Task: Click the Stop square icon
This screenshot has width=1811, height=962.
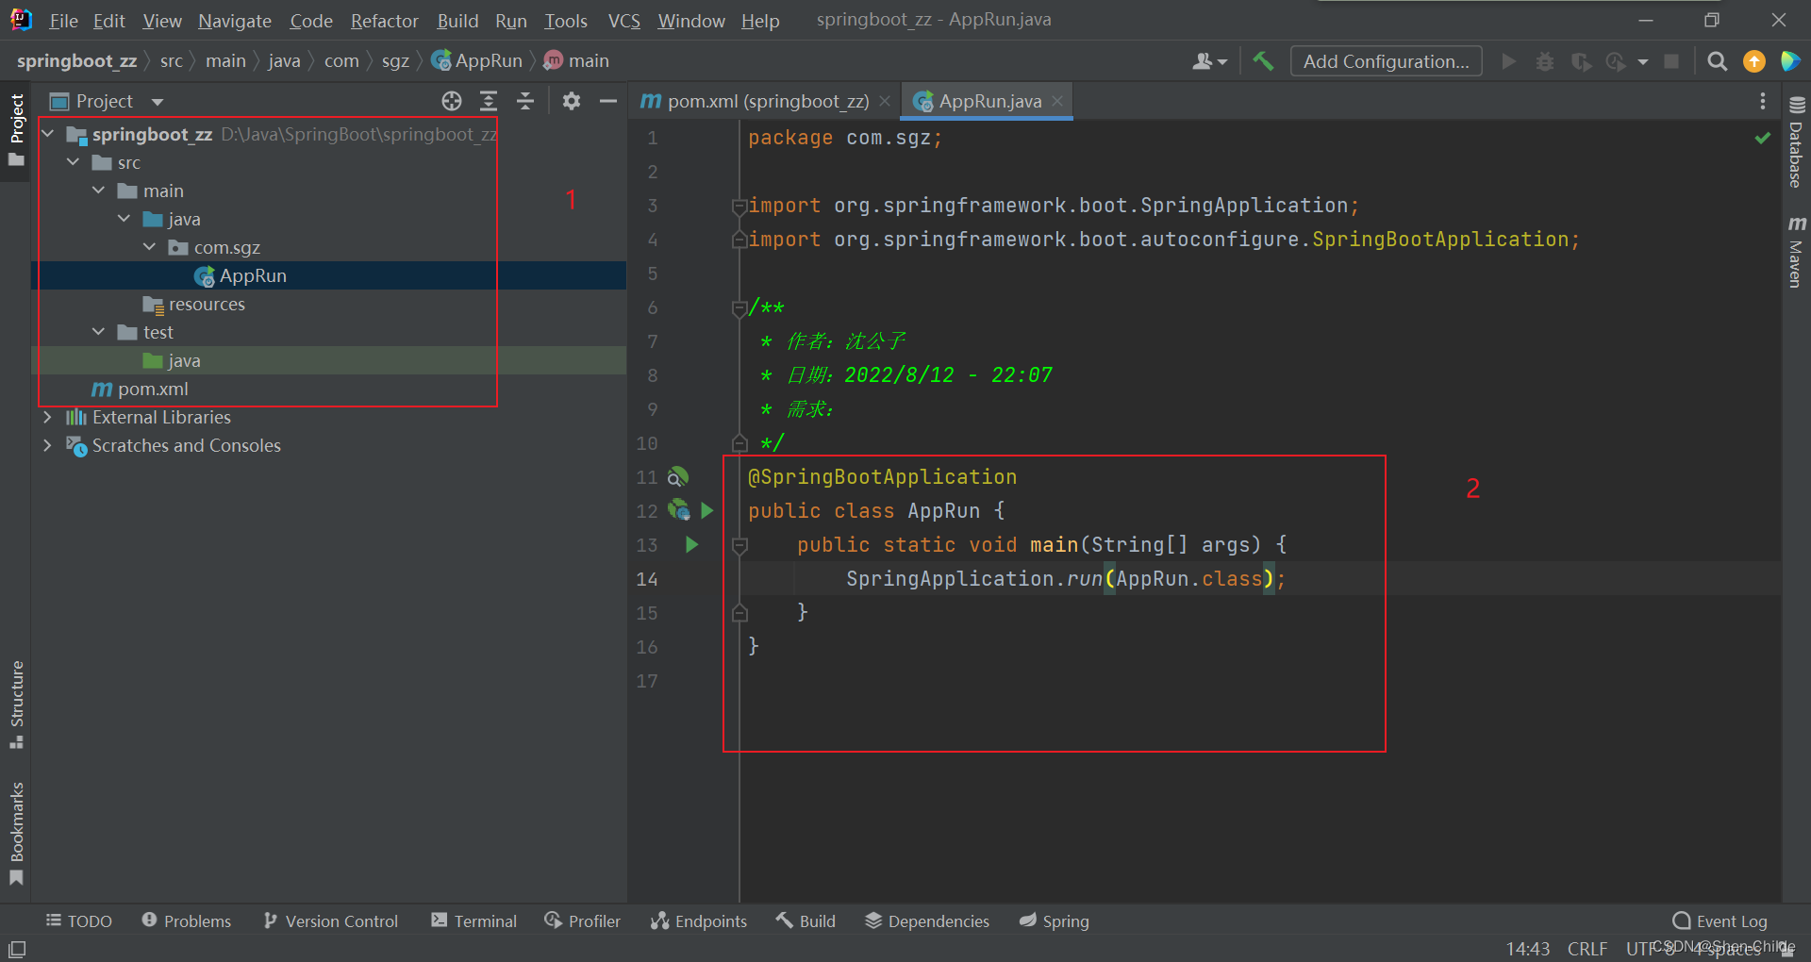Action: pos(1671,61)
